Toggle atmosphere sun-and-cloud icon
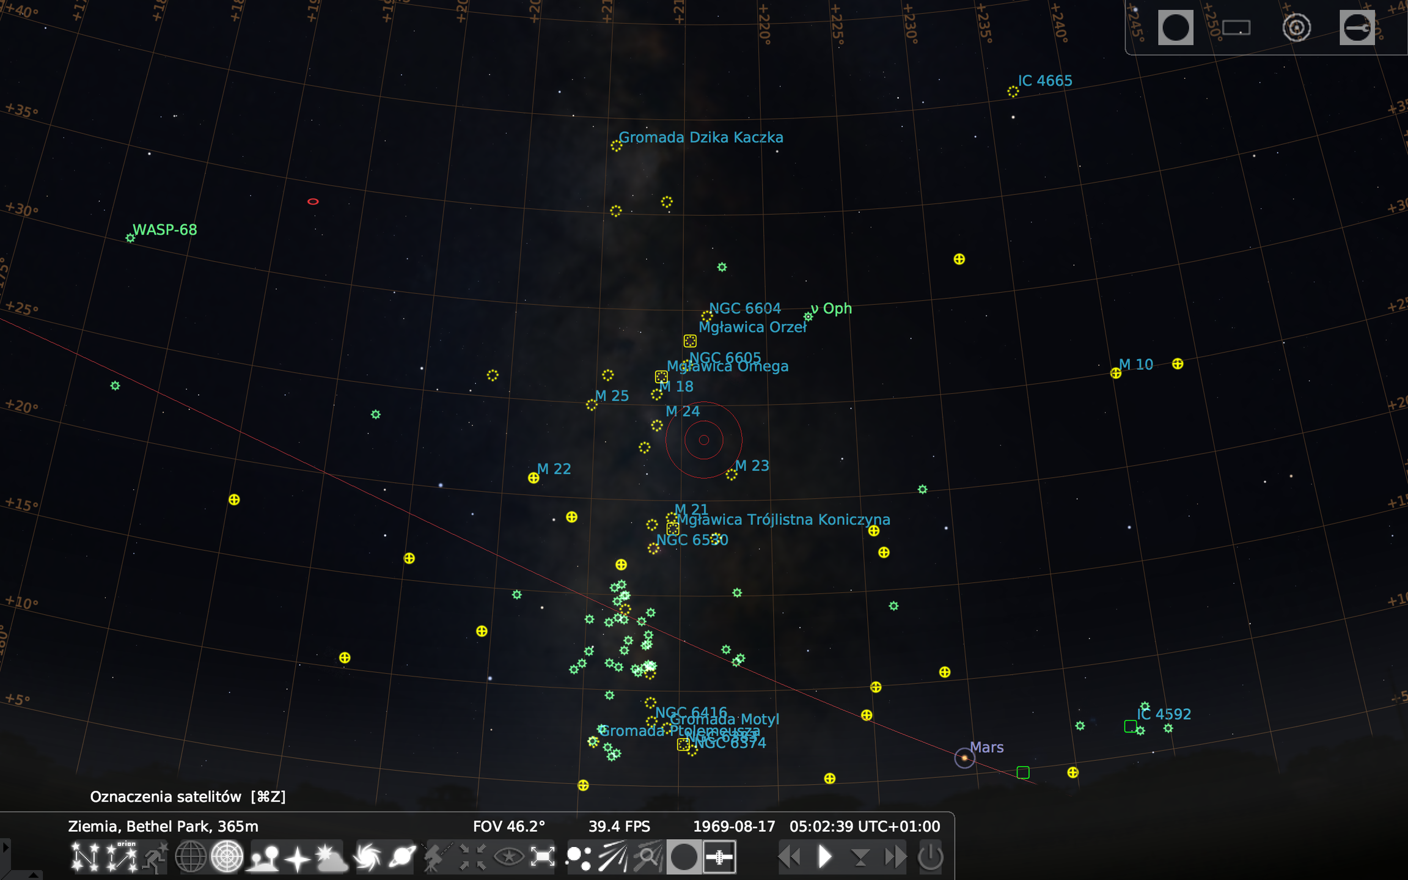Screen dimensions: 1408x880 [331, 857]
